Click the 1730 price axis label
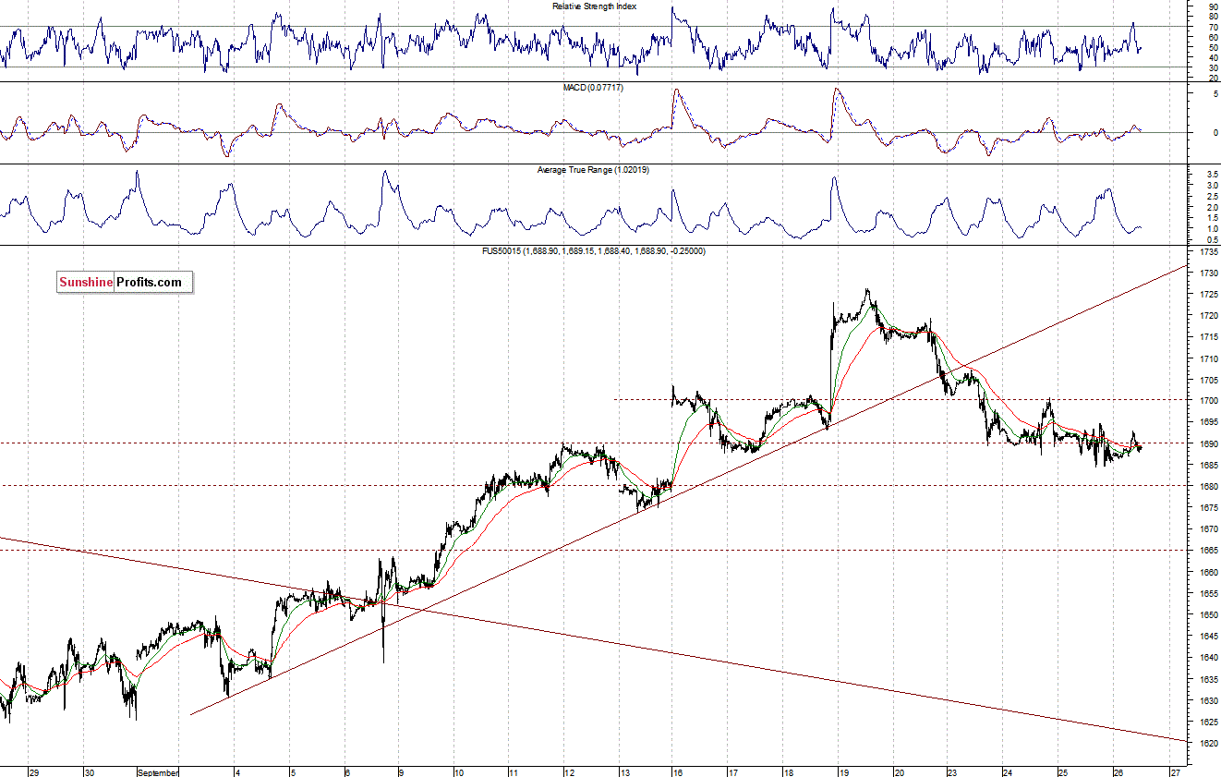 coord(1209,273)
